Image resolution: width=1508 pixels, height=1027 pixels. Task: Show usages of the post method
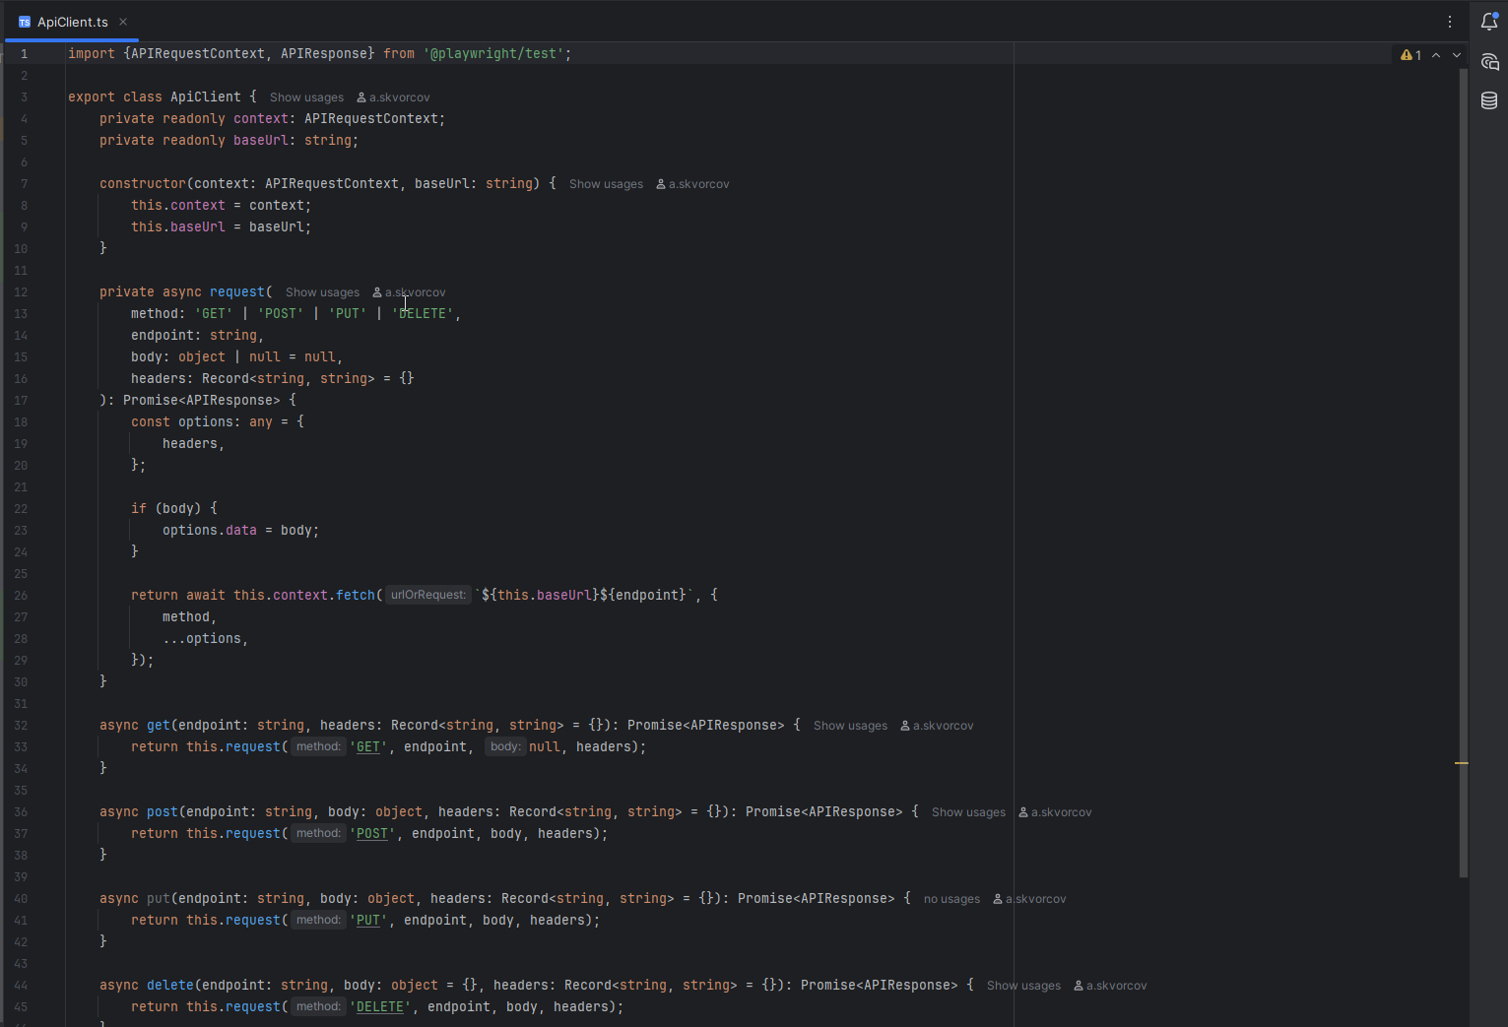[x=968, y=812]
